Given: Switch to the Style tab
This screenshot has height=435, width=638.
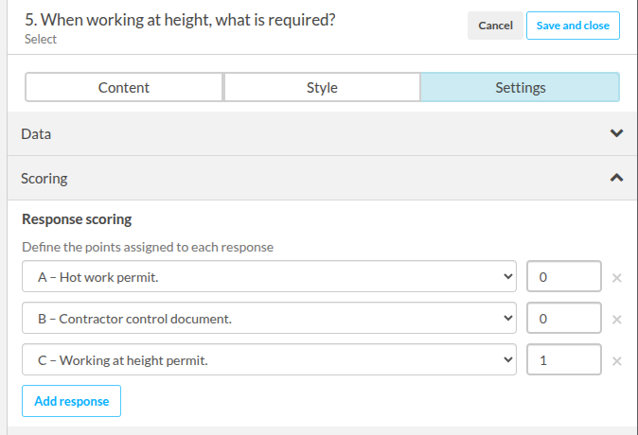Looking at the screenshot, I should (x=322, y=87).
